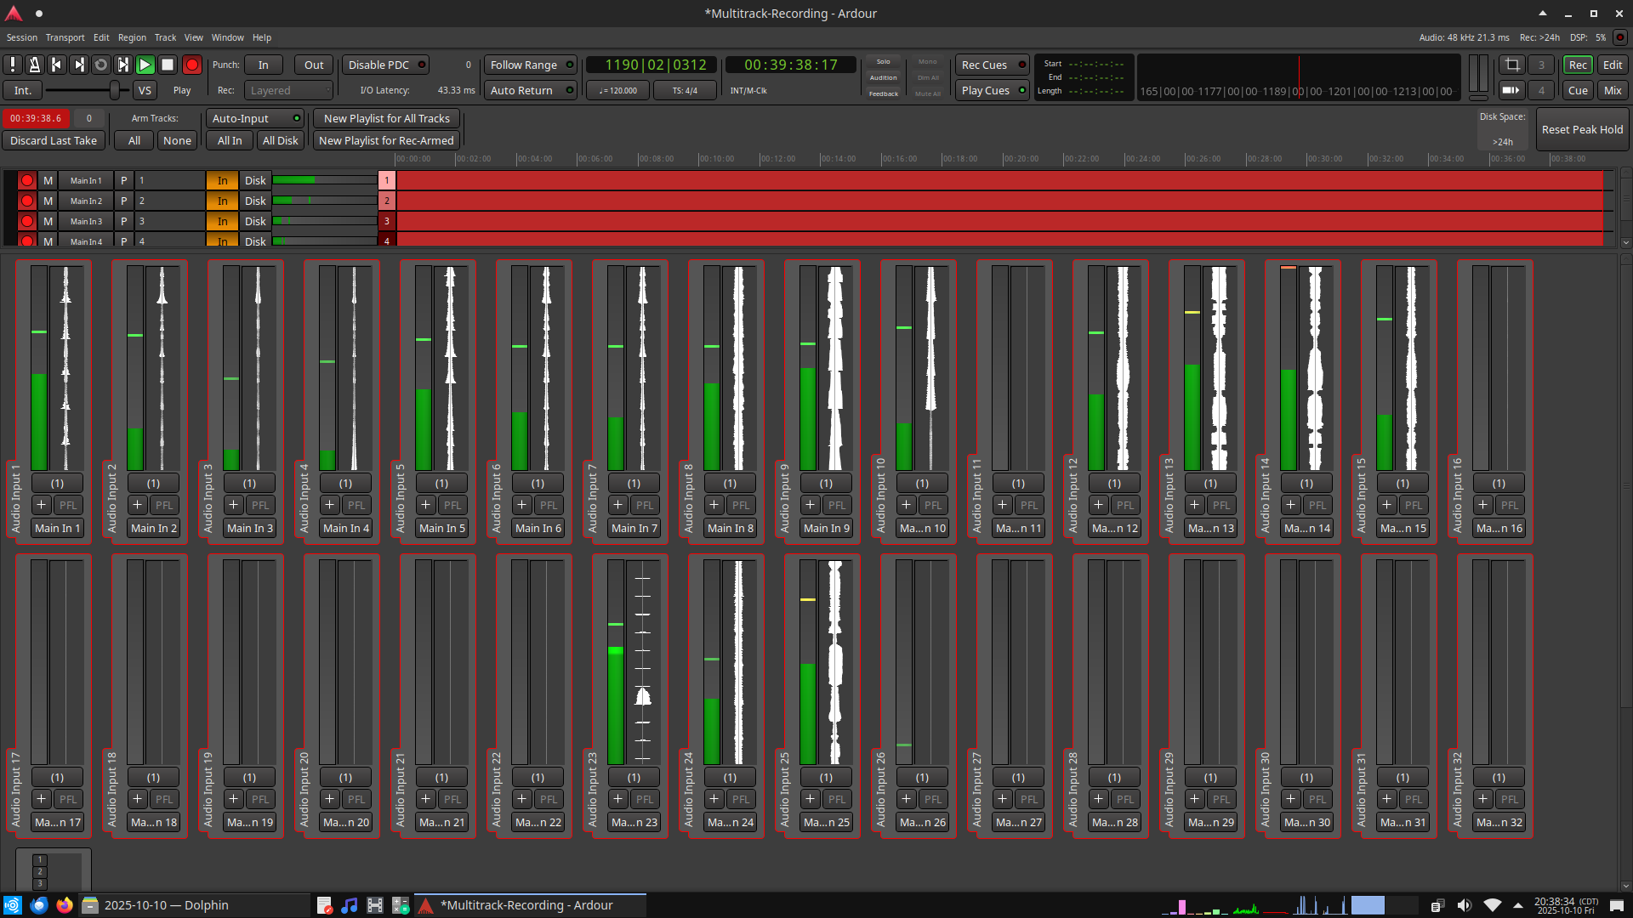Click the shuttle speed slider handle

115,90
